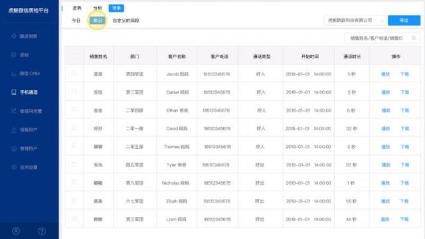Viewport: 425px width, 239px height.
Task: Open the user profile icon in sidebar footer
Action: coord(16,231)
